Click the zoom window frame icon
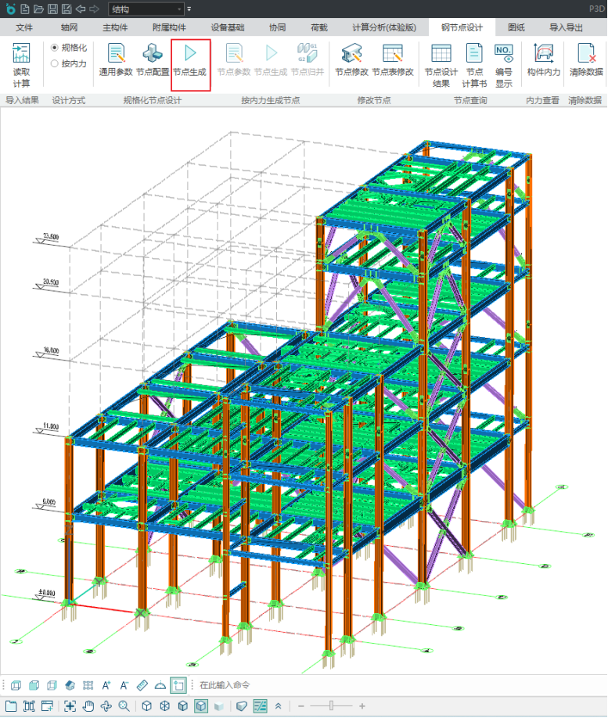The height and width of the screenshot is (718, 608). 70,706
